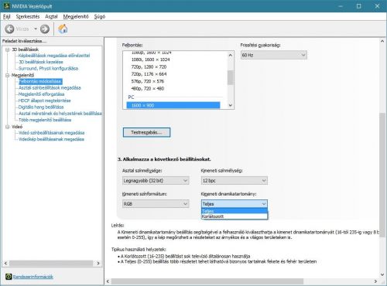Screen dimensions: 387x286
Task: Click the Back arrow toolbar icon
Action: (x=10, y=29)
